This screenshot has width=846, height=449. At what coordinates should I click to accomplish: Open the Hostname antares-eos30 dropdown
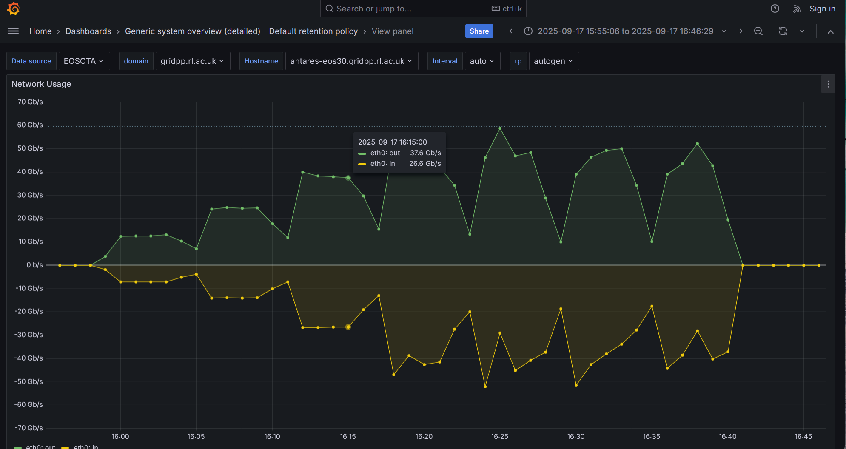pyautogui.click(x=351, y=61)
